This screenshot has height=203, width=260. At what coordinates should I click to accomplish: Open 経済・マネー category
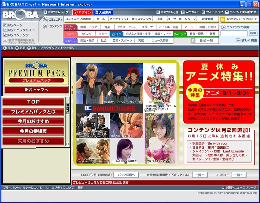(163, 34)
